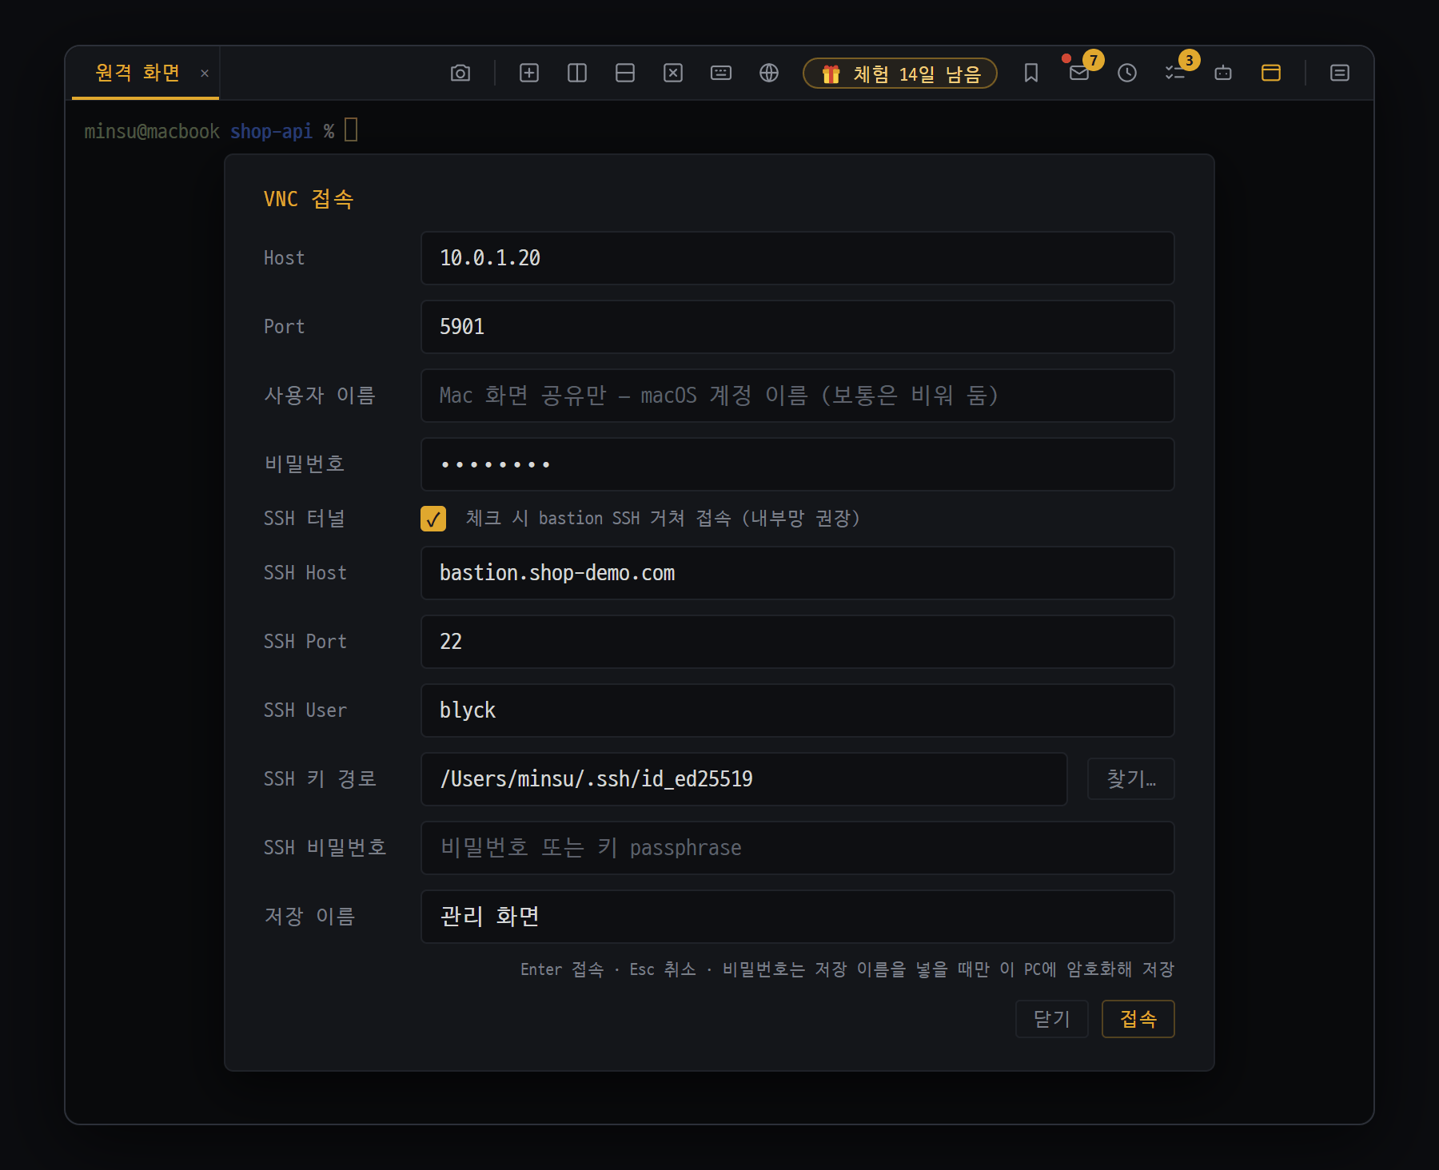The height and width of the screenshot is (1170, 1439).
Task: Close current pane with boxed X icon
Action: [x=673, y=74]
